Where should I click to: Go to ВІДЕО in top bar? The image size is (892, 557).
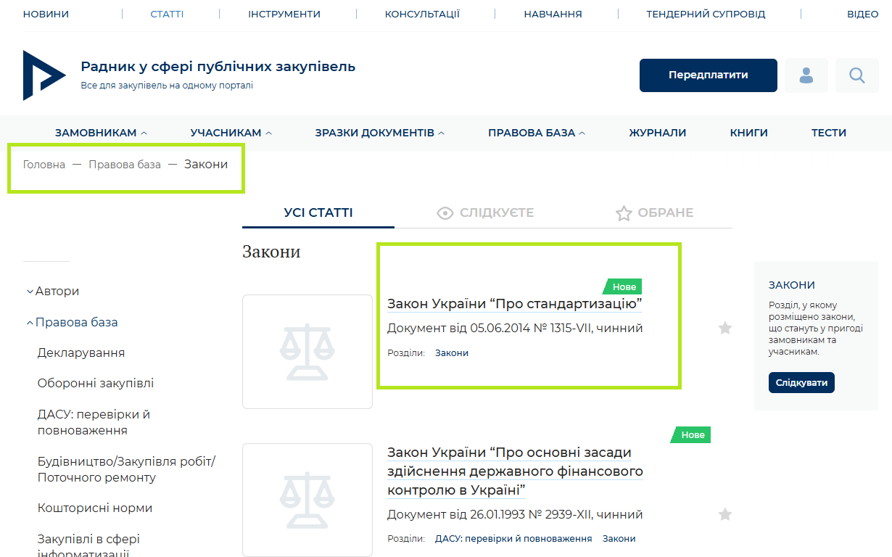pyautogui.click(x=863, y=14)
